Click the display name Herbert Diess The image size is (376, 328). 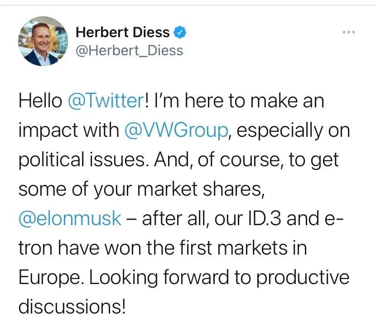click(122, 33)
